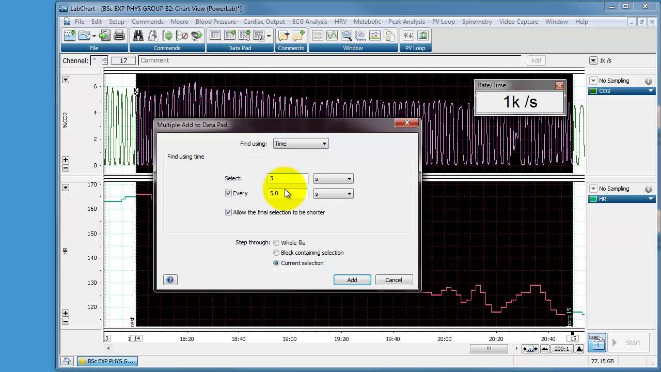Click the Cancel button in dialog
Image resolution: width=661 pixels, height=372 pixels.
pyautogui.click(x=394, y=280)
